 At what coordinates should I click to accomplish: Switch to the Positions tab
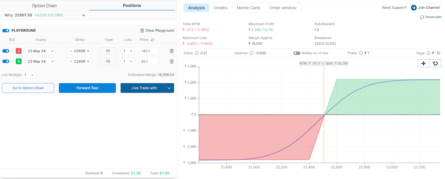(132, 6)
